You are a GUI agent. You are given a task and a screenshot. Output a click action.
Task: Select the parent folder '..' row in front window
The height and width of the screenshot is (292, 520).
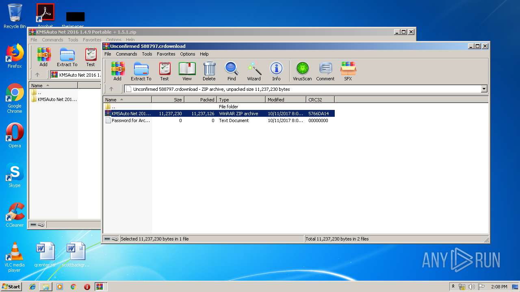[219, 107]
